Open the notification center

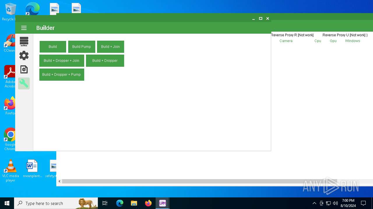tap(363, 203)
